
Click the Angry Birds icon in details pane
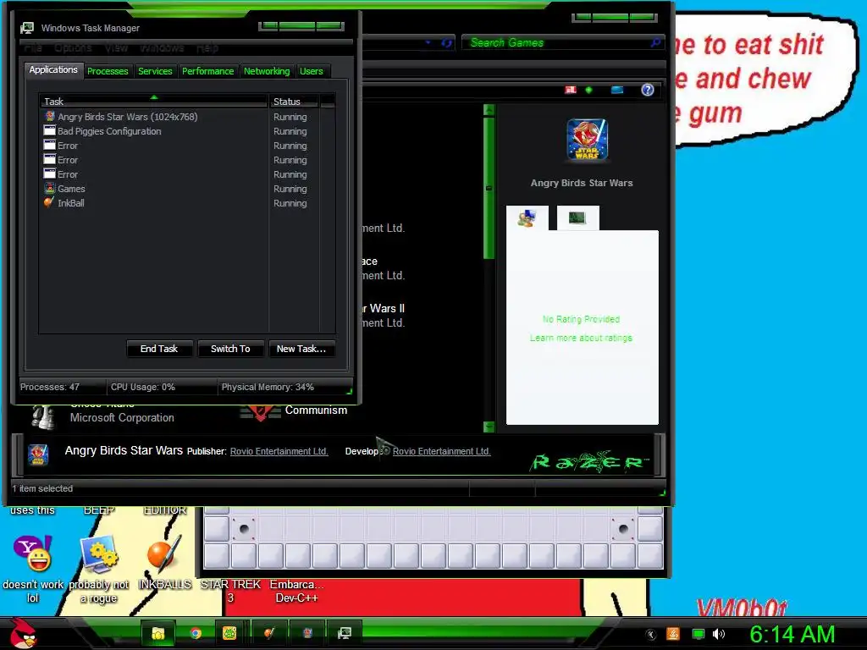point(38,454)
